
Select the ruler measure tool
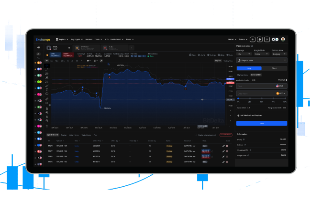coord(47,99)
